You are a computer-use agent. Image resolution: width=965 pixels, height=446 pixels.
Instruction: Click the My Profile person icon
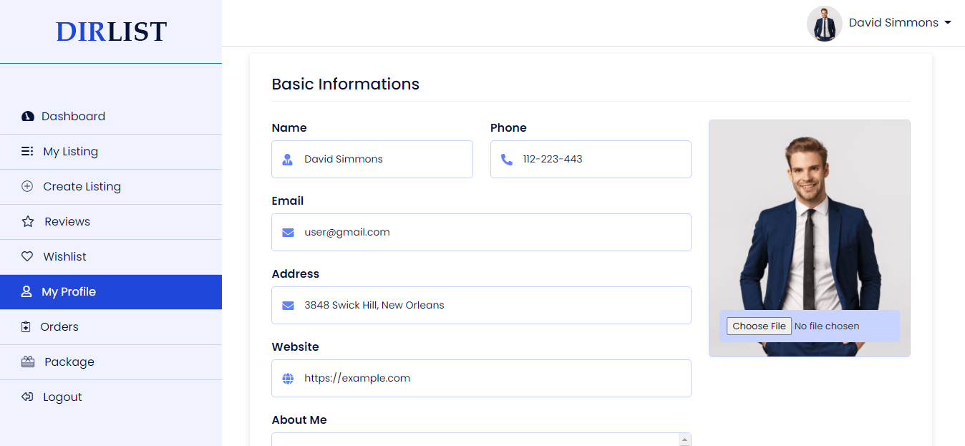click(x=27, y=291)
